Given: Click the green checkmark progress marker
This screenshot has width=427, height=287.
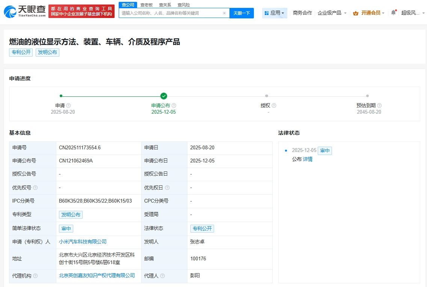Looking at the screenshot, I should tap(164, 96).
